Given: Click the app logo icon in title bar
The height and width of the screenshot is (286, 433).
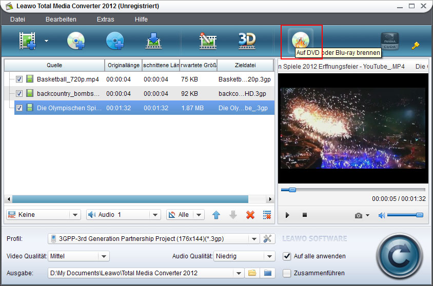Looking at the screenshot, I should point(9,6).
